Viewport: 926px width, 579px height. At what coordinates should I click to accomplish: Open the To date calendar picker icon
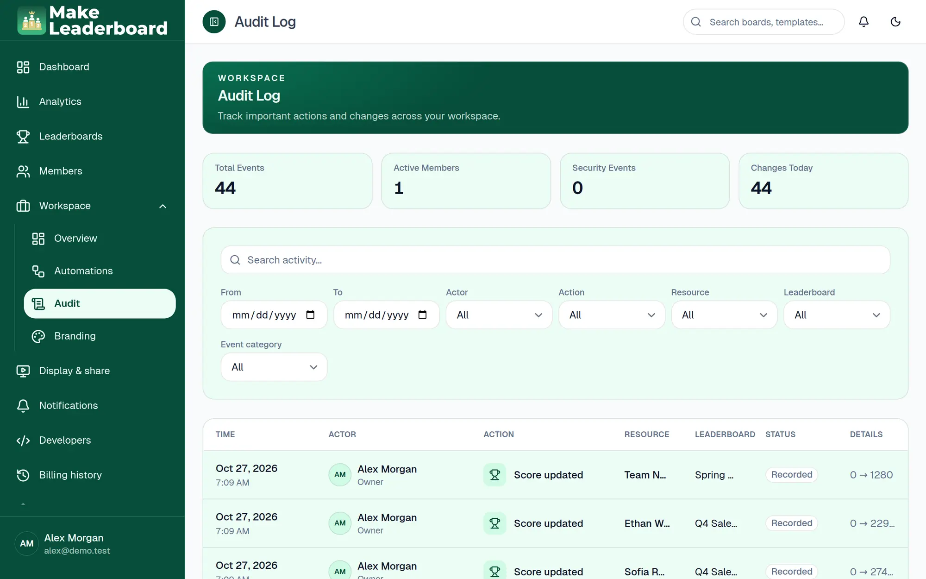click(x=422, y=315)
